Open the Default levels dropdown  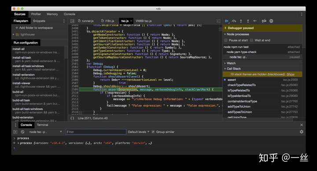click(x=139, y=132)
